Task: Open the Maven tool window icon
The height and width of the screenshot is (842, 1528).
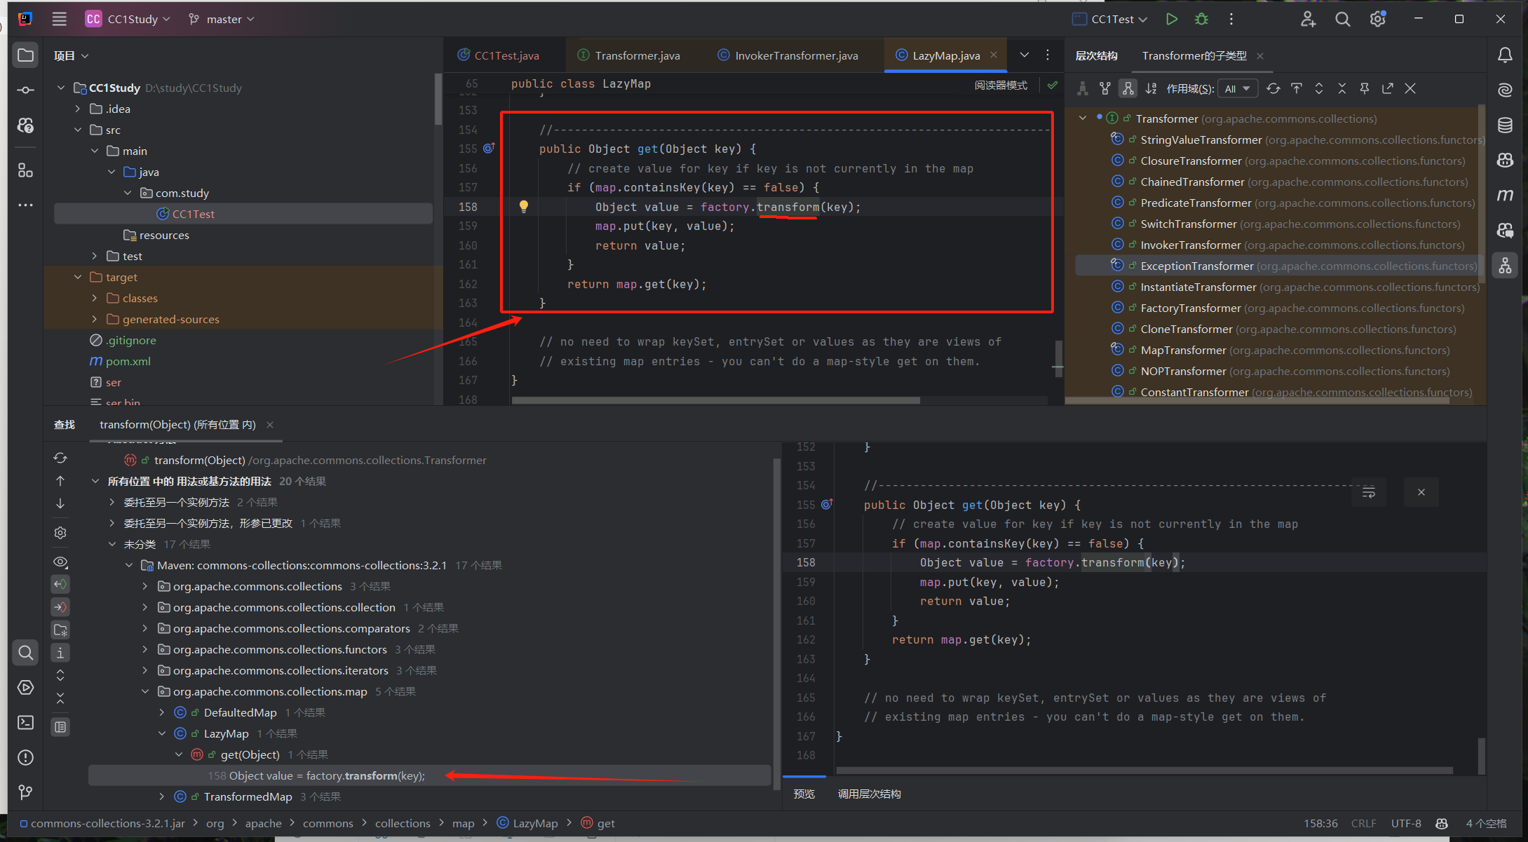Action: pos(1505,195)
